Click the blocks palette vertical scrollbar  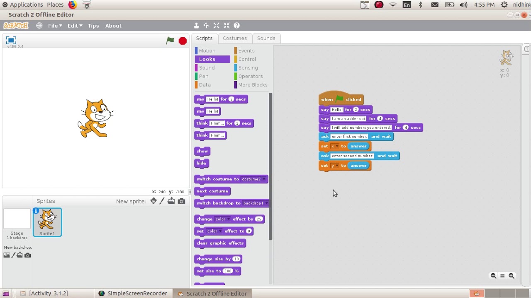click(270, 166)
